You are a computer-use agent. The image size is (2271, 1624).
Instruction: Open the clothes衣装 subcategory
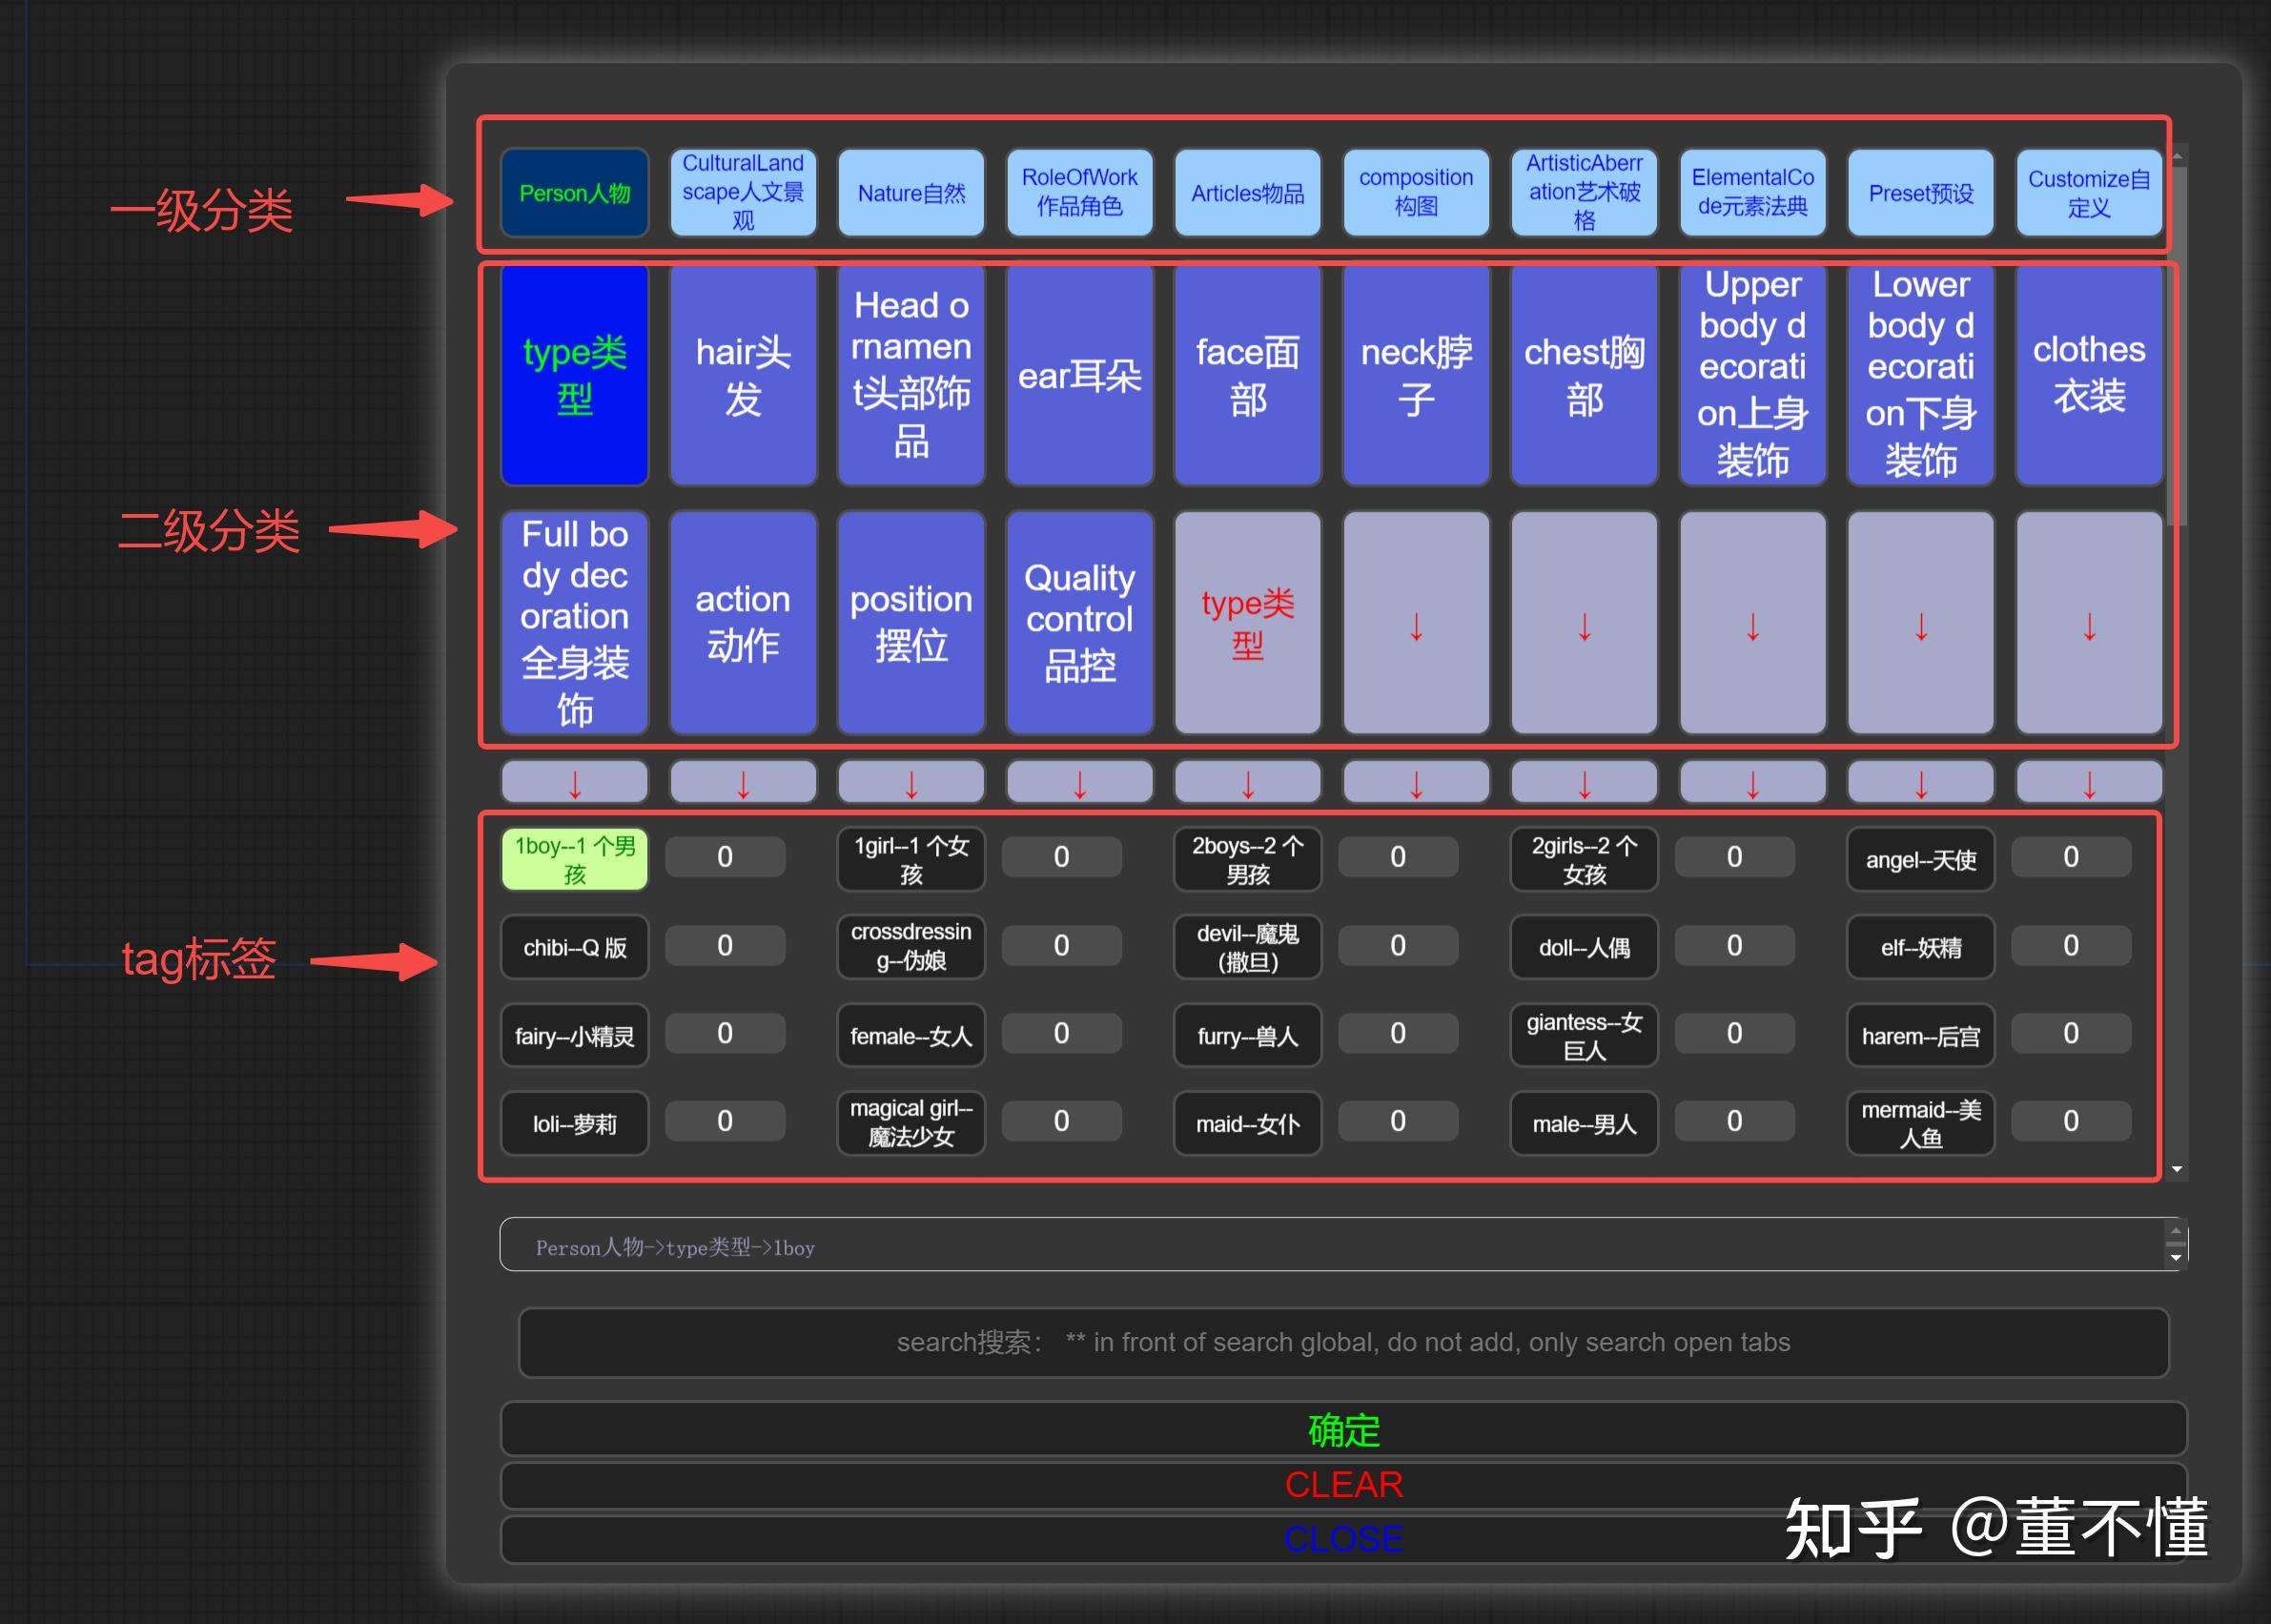coord(2088,375)
